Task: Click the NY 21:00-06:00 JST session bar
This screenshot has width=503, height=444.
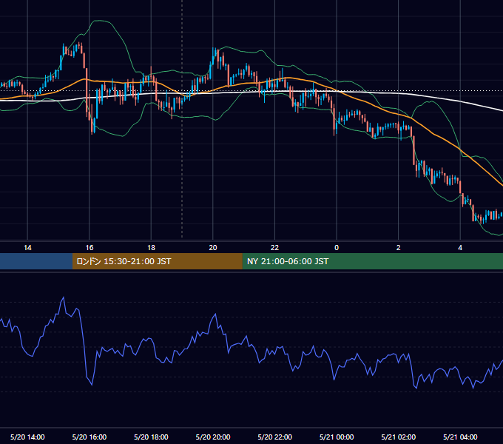Action: tap(372, 261)
